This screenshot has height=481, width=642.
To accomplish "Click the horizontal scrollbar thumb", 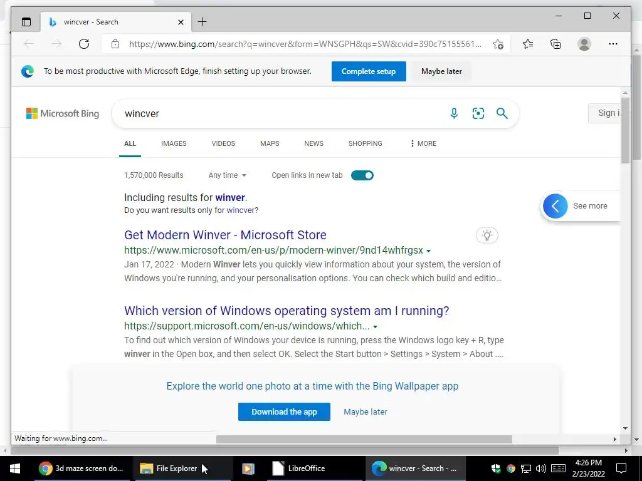I will tap(364, 439).
